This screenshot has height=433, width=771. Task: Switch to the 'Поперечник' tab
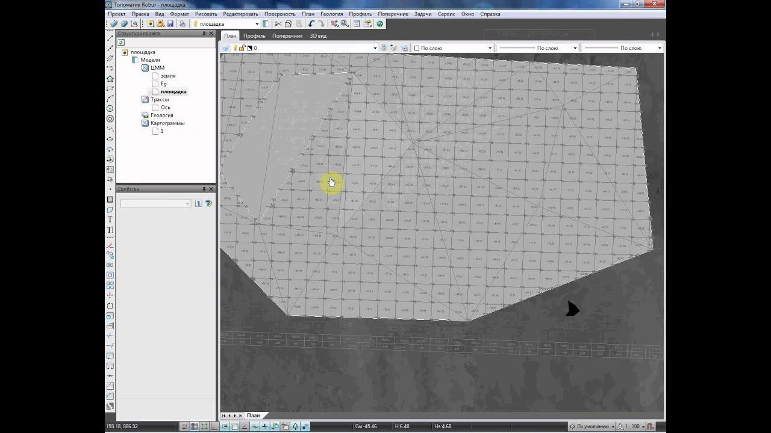287,36
